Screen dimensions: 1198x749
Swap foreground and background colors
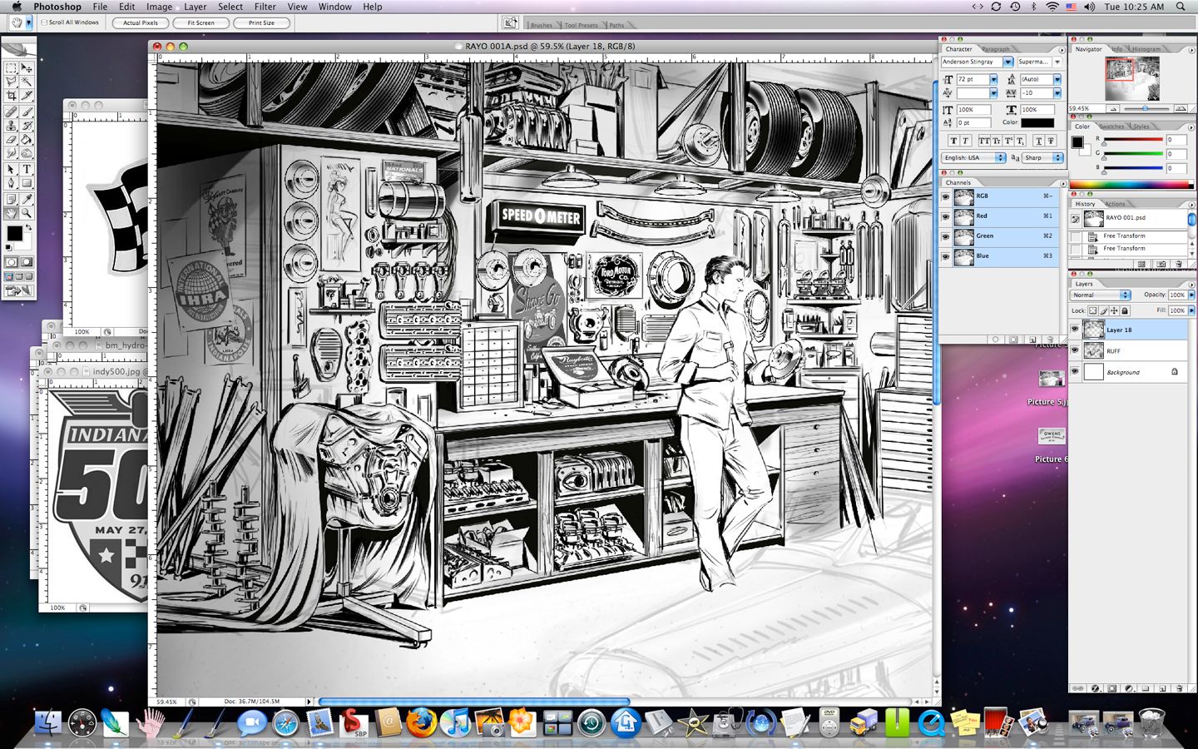[x=28, y=227]
